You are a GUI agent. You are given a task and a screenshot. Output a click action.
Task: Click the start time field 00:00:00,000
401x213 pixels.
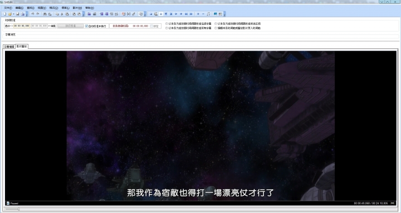click(22, 26)
